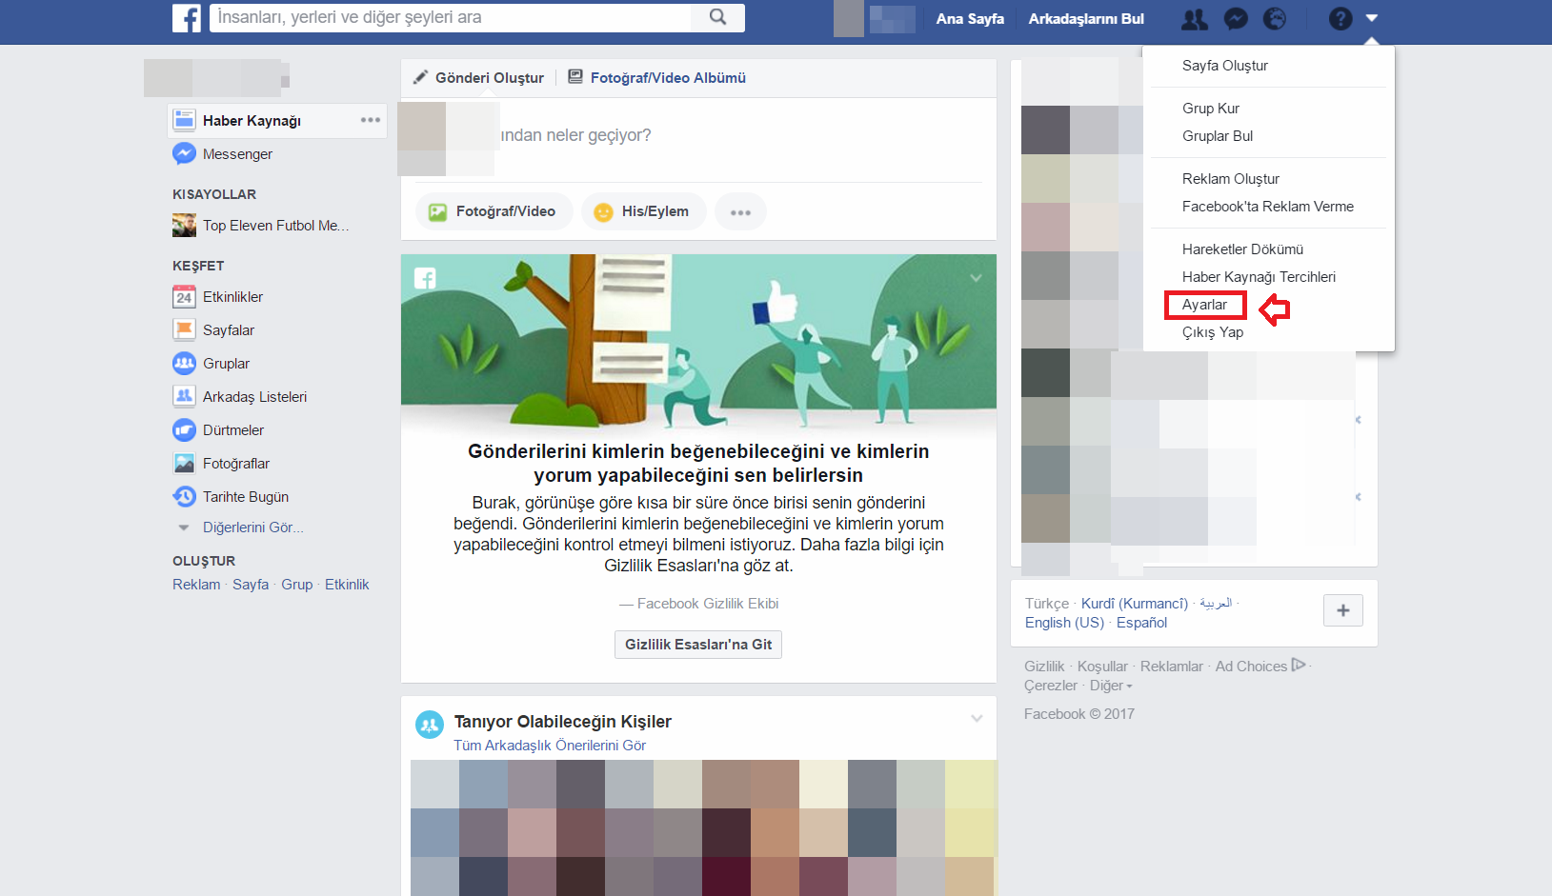Image resolution: width=1552 pixels, height=896 pixels.
Task: Click the Gizlilik Esasları'na Git button
Action: 698,645
